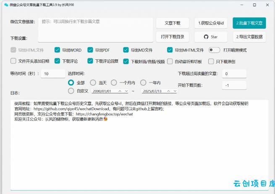Decrease start date with down arrow

tap(126, 91)
